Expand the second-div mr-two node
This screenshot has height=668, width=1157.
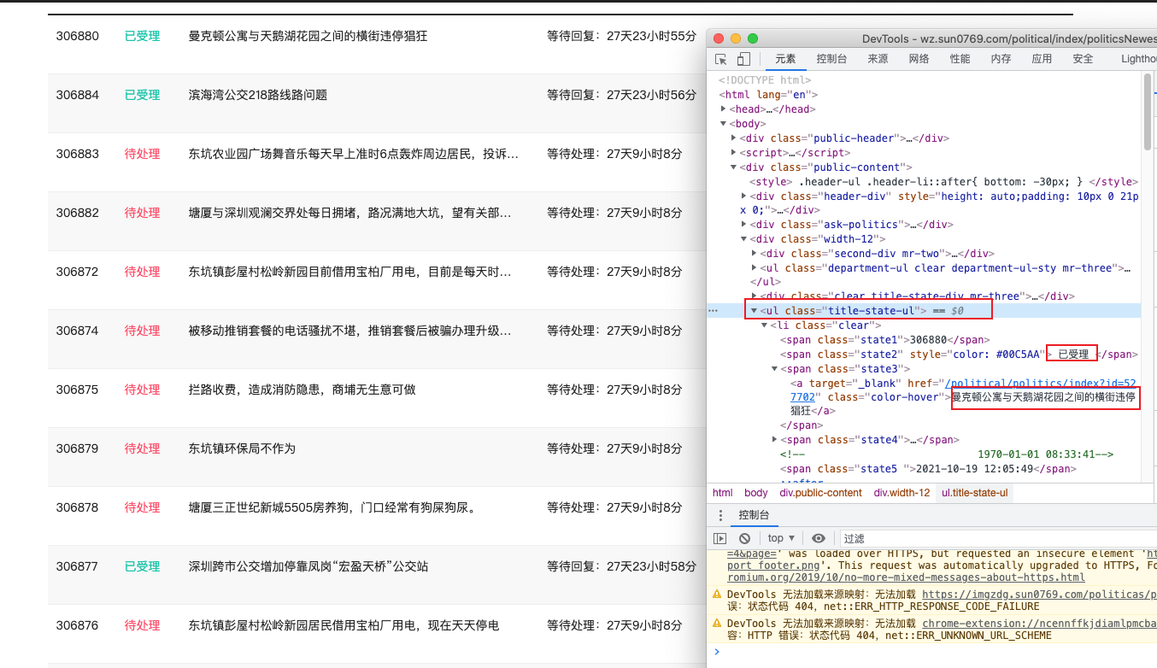755,254
